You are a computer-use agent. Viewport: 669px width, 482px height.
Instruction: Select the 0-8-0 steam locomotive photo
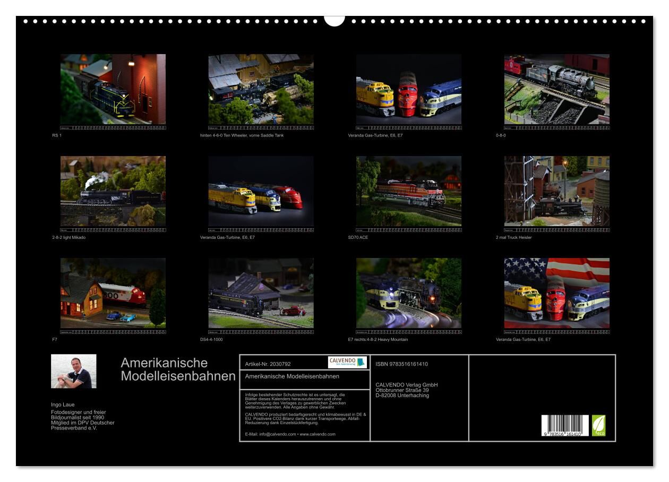point(556,89)
